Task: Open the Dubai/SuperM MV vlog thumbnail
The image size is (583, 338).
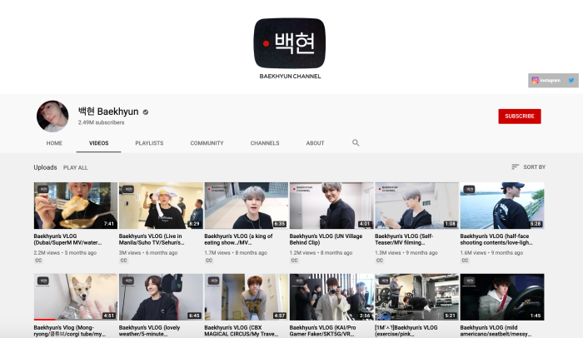Action: click(x=76, y=206)
